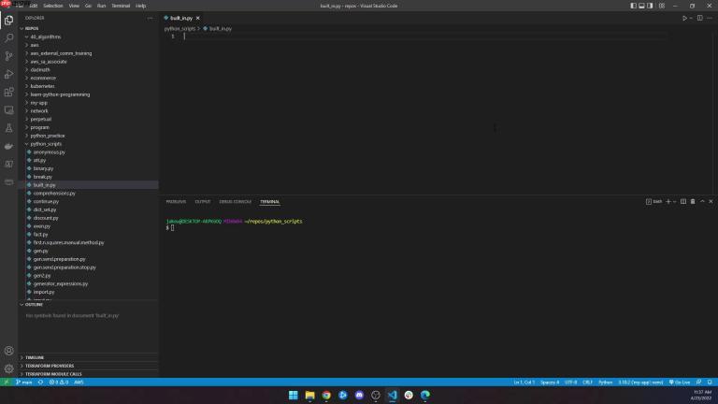This screenshot has height=404, width=718.
Task: Split the terminal panel
Action: 683,202
